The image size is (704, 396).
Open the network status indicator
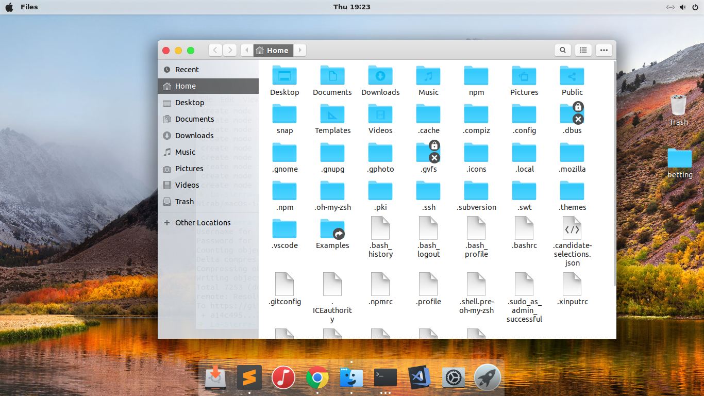tap(670, 7)
